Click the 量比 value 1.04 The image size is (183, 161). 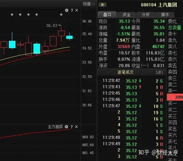click(160, 40)
